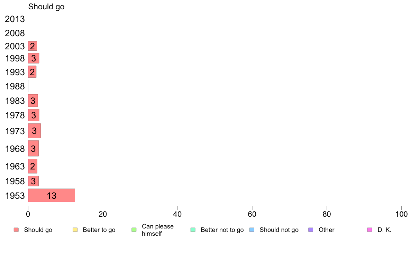Screen dimensions: 411x254
Task: Click the 40 axis tick label
Action: pyautogui.click(x=177, y=214)
